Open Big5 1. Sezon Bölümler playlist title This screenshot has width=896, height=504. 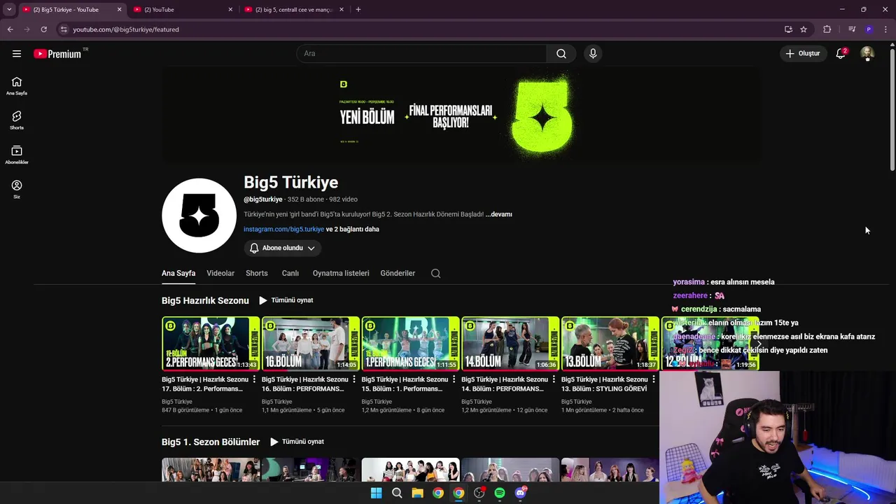(211, 442)
